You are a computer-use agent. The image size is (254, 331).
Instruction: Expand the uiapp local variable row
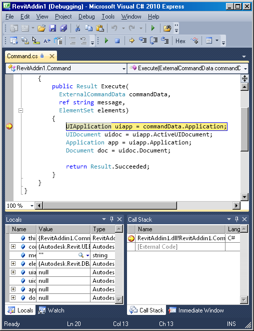point(13,272)
